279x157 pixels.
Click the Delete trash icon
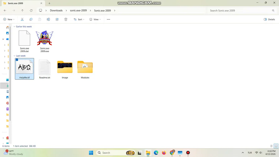tap(66, 20)
